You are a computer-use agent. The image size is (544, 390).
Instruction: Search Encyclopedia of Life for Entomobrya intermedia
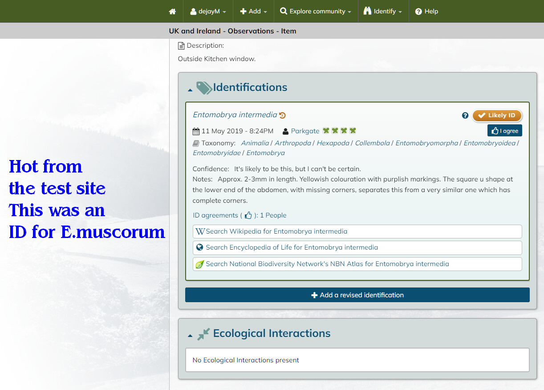point(357,247)
